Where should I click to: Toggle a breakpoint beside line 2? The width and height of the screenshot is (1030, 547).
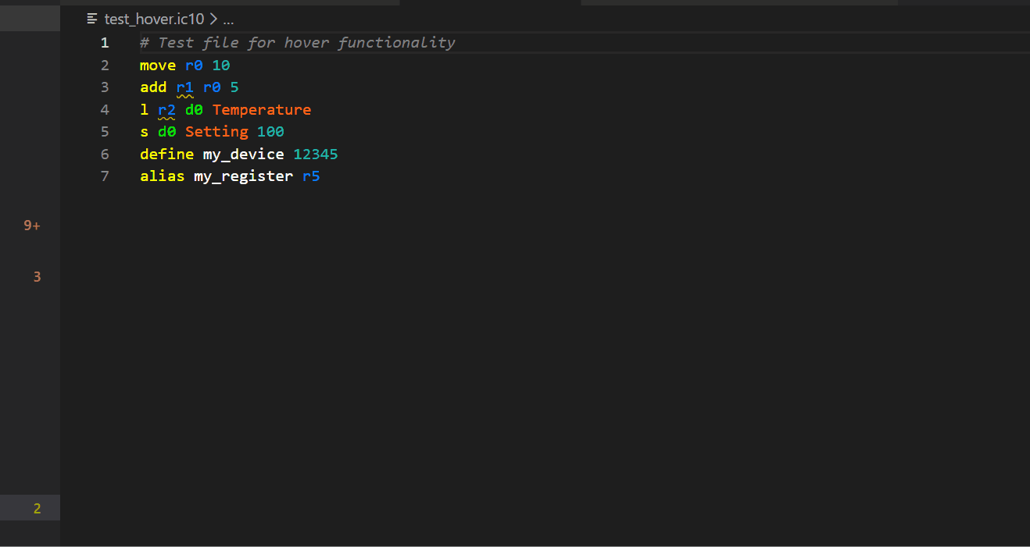click(x=86, y=65)
